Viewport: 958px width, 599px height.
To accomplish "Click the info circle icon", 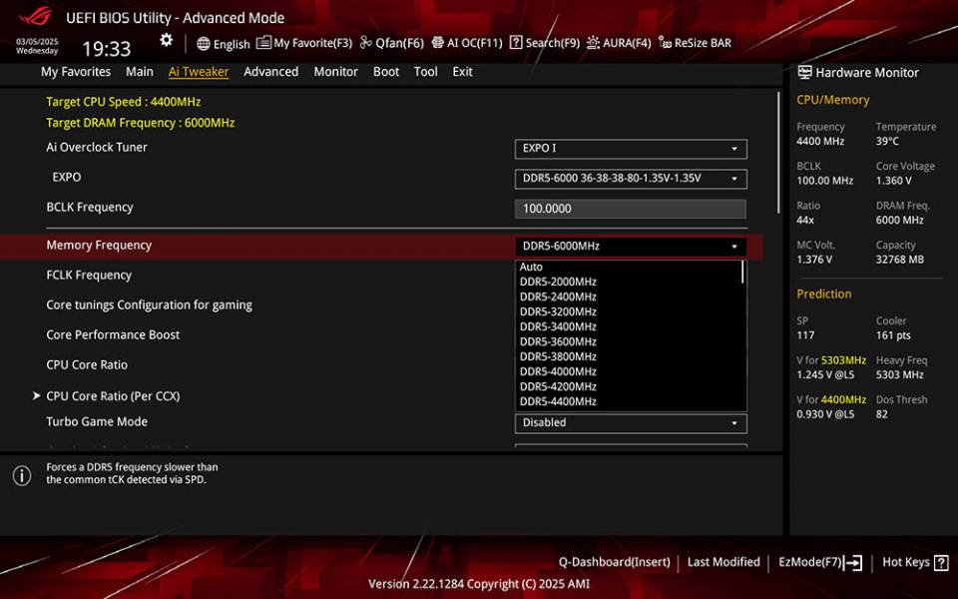I will [22, 475].
